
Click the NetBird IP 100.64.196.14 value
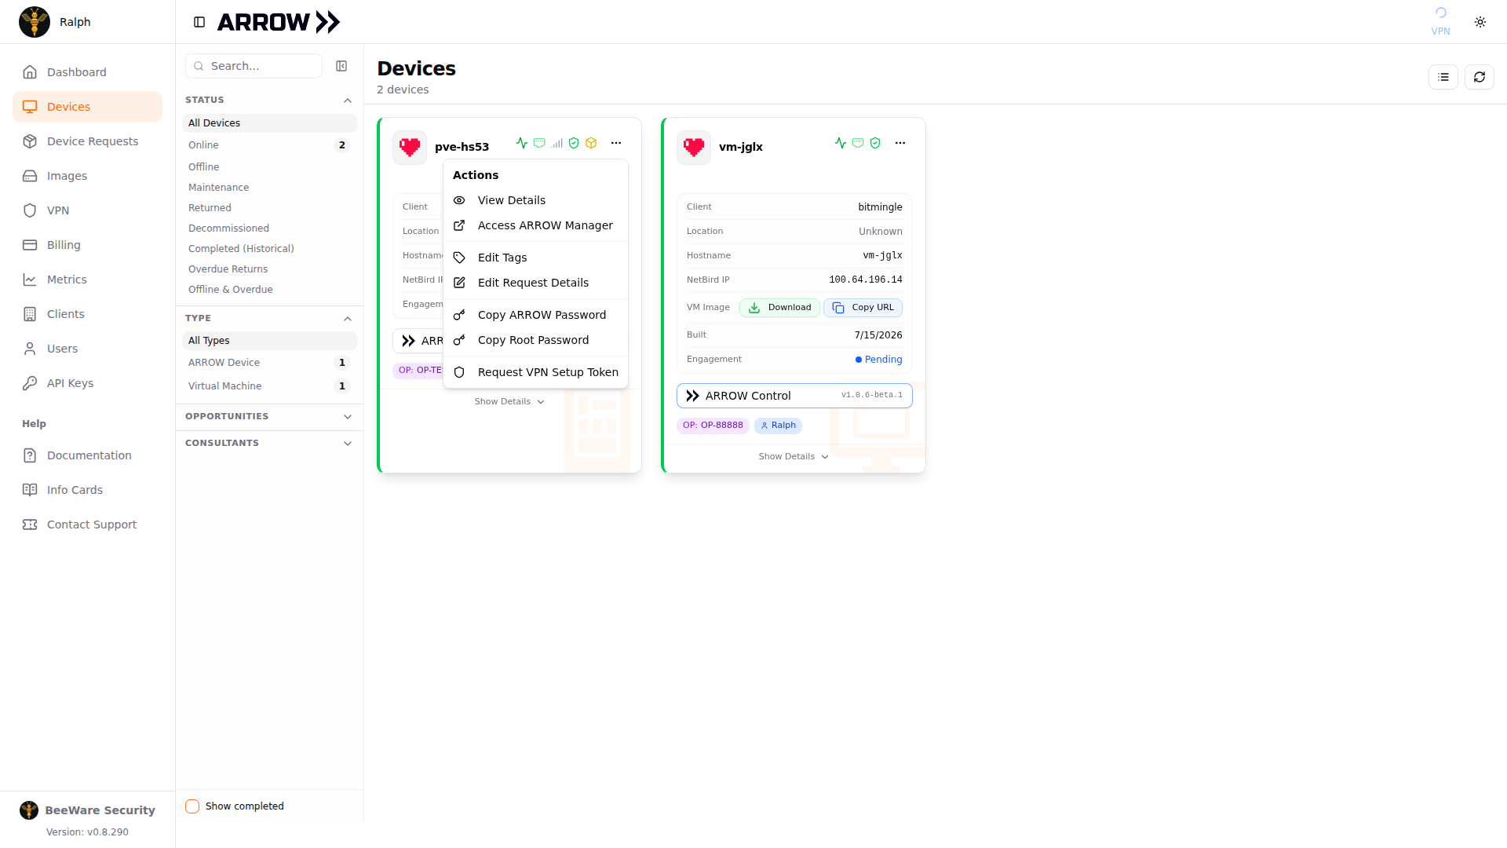click(866, 280)
